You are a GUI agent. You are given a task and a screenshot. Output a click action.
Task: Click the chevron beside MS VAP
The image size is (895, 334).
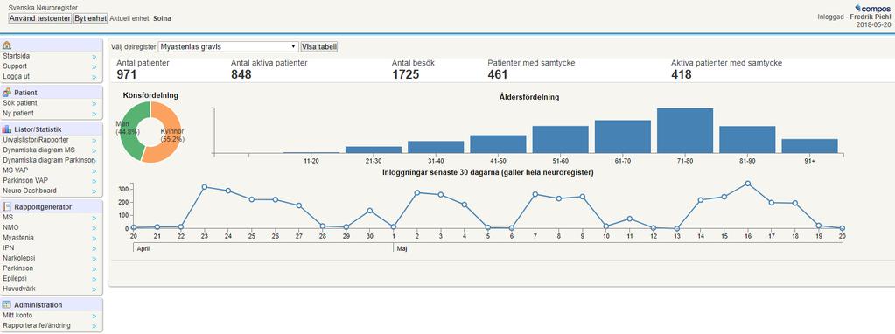coord(94,171)
